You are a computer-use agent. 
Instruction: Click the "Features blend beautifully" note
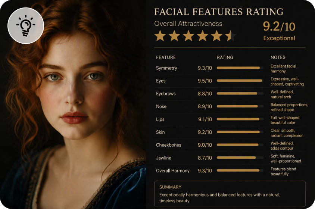coord(283,171)
